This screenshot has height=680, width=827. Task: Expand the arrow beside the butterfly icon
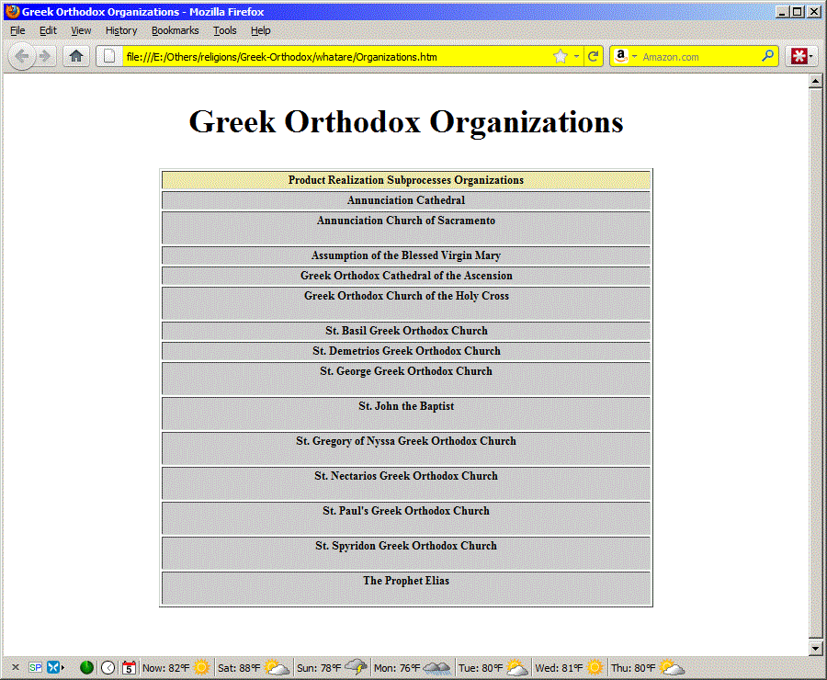click(62, 668)
